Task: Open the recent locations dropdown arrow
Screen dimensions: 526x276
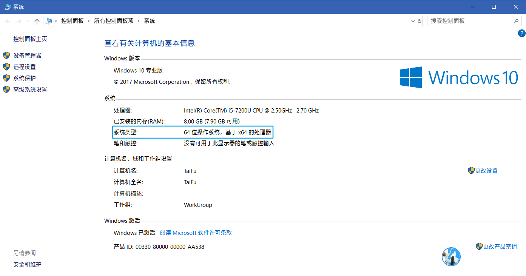Action: click(x=28, y=21)
